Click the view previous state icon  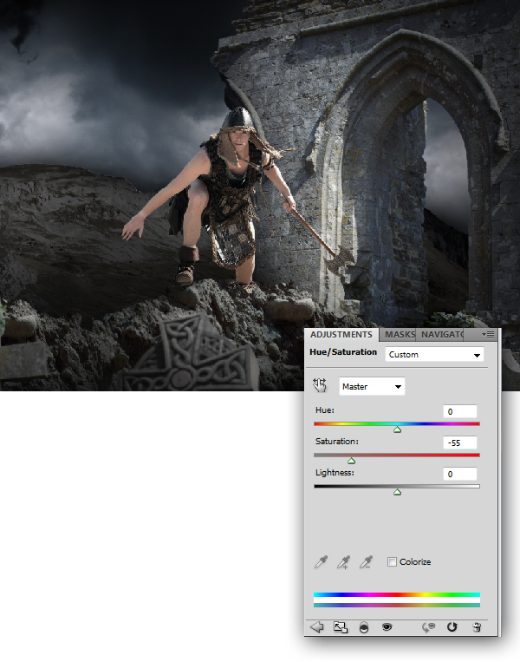coord(427,627)
